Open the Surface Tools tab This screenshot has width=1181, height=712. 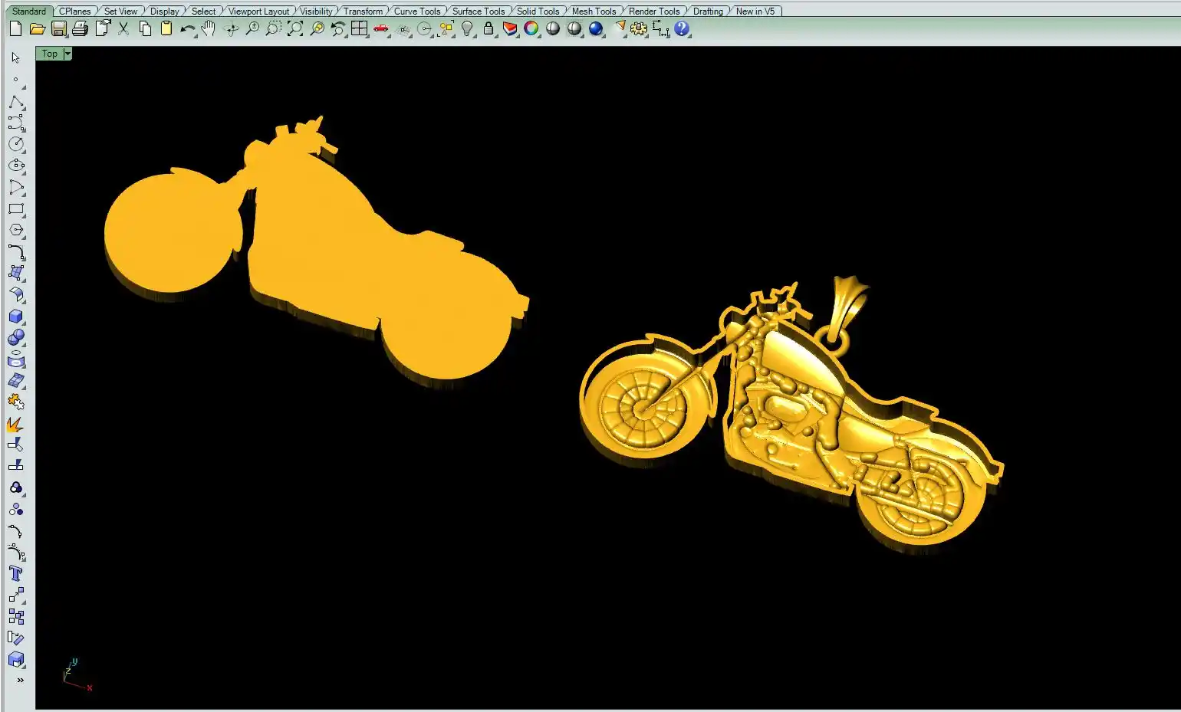(479, 11)
